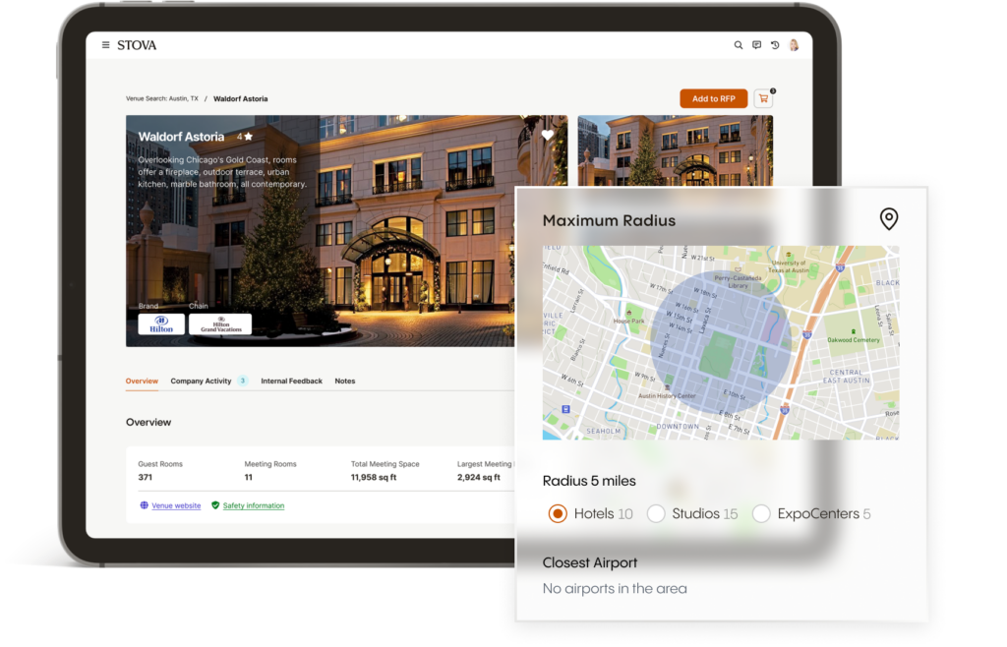Click the Hilton brand logo

[x=159, y=323]
